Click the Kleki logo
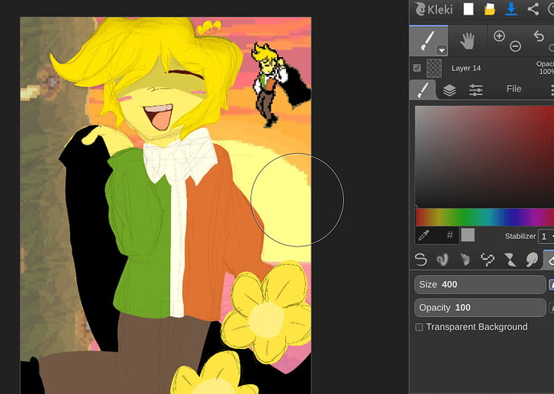This screenshot has width=554, height=394. 434,9
